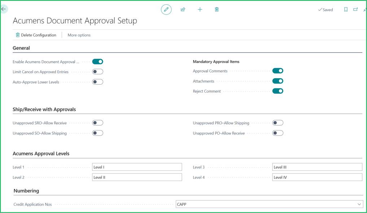Click the Auto-Approve Lower Levels label

(36, 82)
